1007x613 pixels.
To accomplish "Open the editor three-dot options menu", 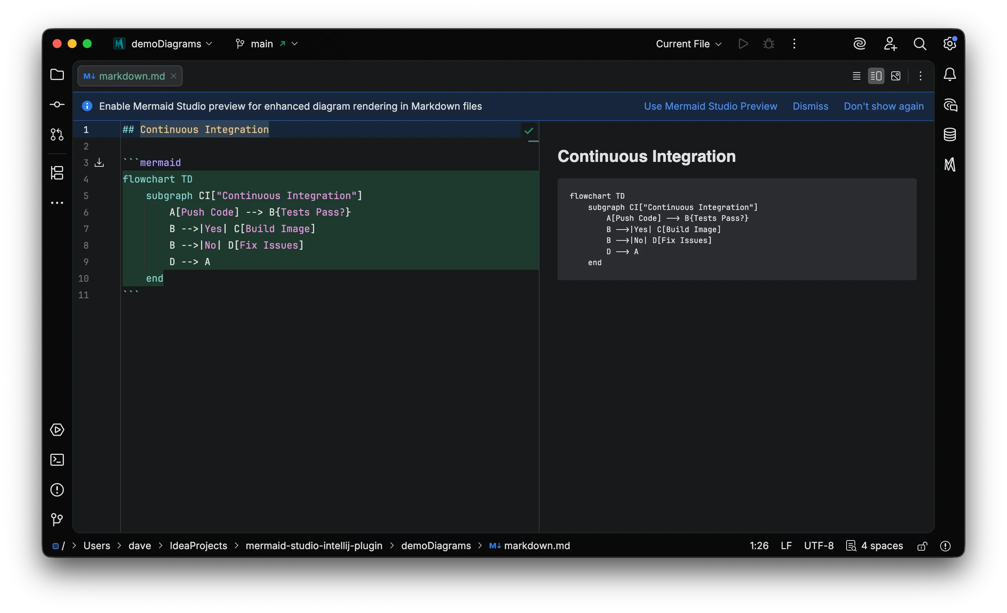I will click(920, 75).
